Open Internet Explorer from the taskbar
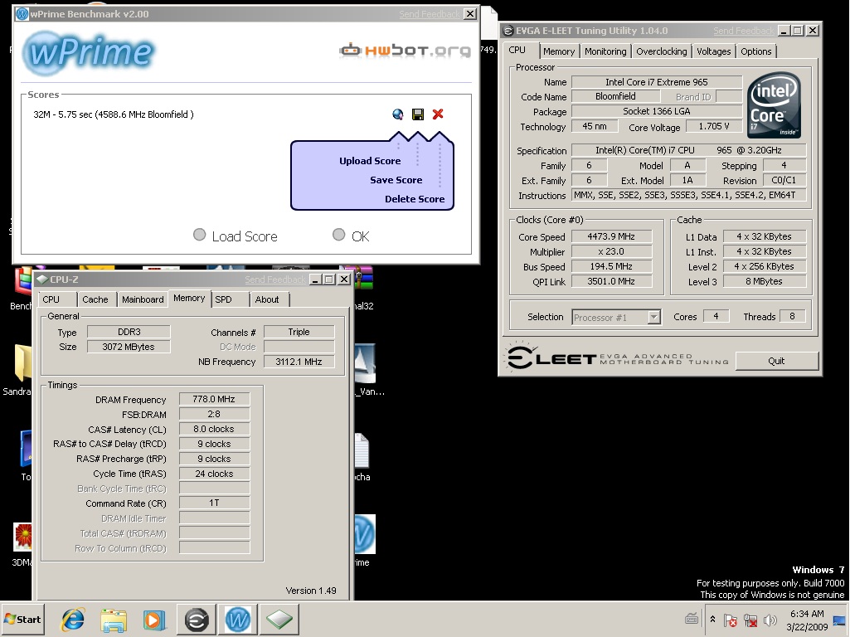 coord(73,619)
